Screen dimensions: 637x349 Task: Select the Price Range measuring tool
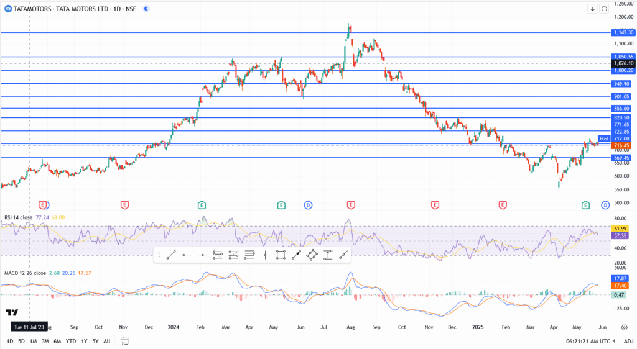tap(328, 255)
